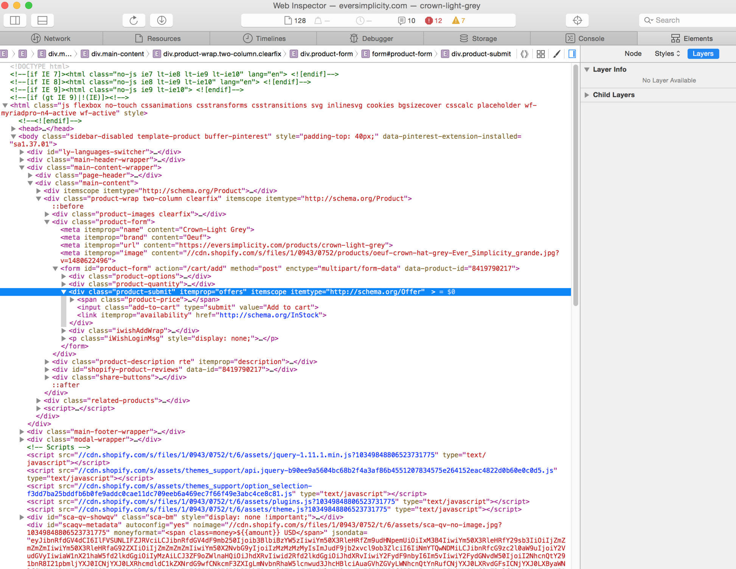Click the reload page icon
The height and width of the screenshot is (569, 736).
click(x=134, y=20)
